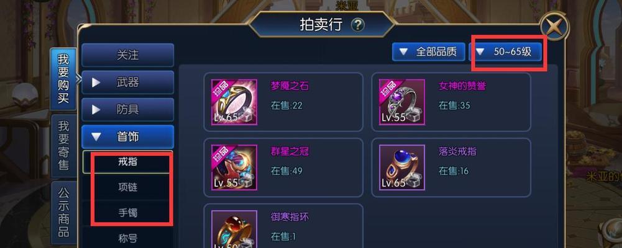Screen dimensions: 622x248
Task: Expand the 防具 category
Action: click(x=128, y=110)
